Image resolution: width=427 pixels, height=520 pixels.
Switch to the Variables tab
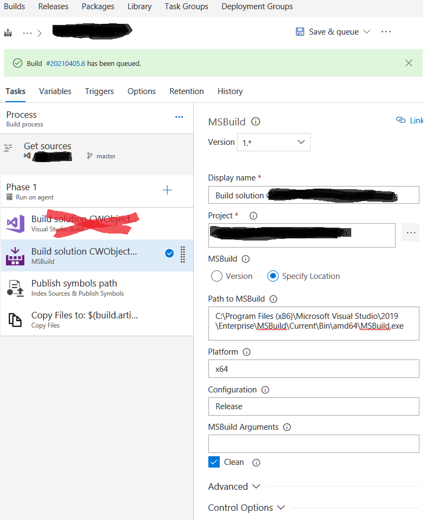pyautogui.click(x=55, y=91)
